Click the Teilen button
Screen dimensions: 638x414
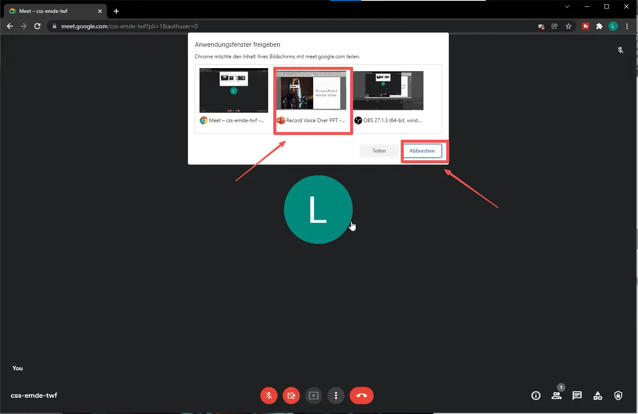[379, 150]
